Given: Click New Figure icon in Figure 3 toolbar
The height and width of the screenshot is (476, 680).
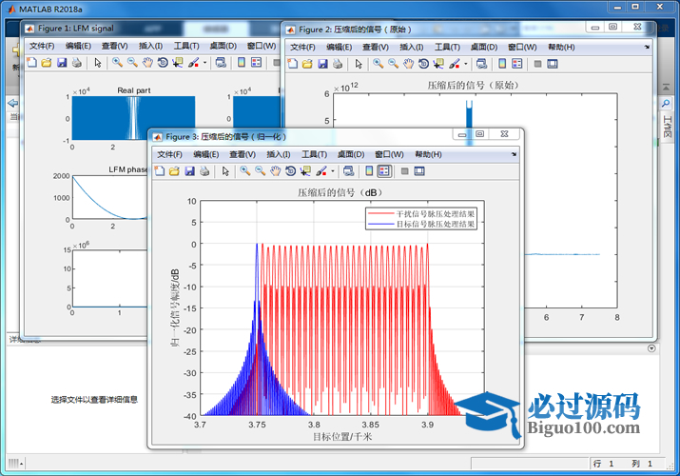Looking at the screenshot, I should coord(160,171).
